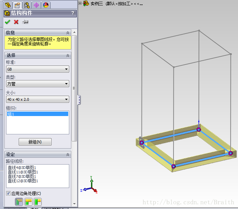Click the 新组(N) button
The width and height of the screenshot is (238, 209).
[x=35, y=142]
